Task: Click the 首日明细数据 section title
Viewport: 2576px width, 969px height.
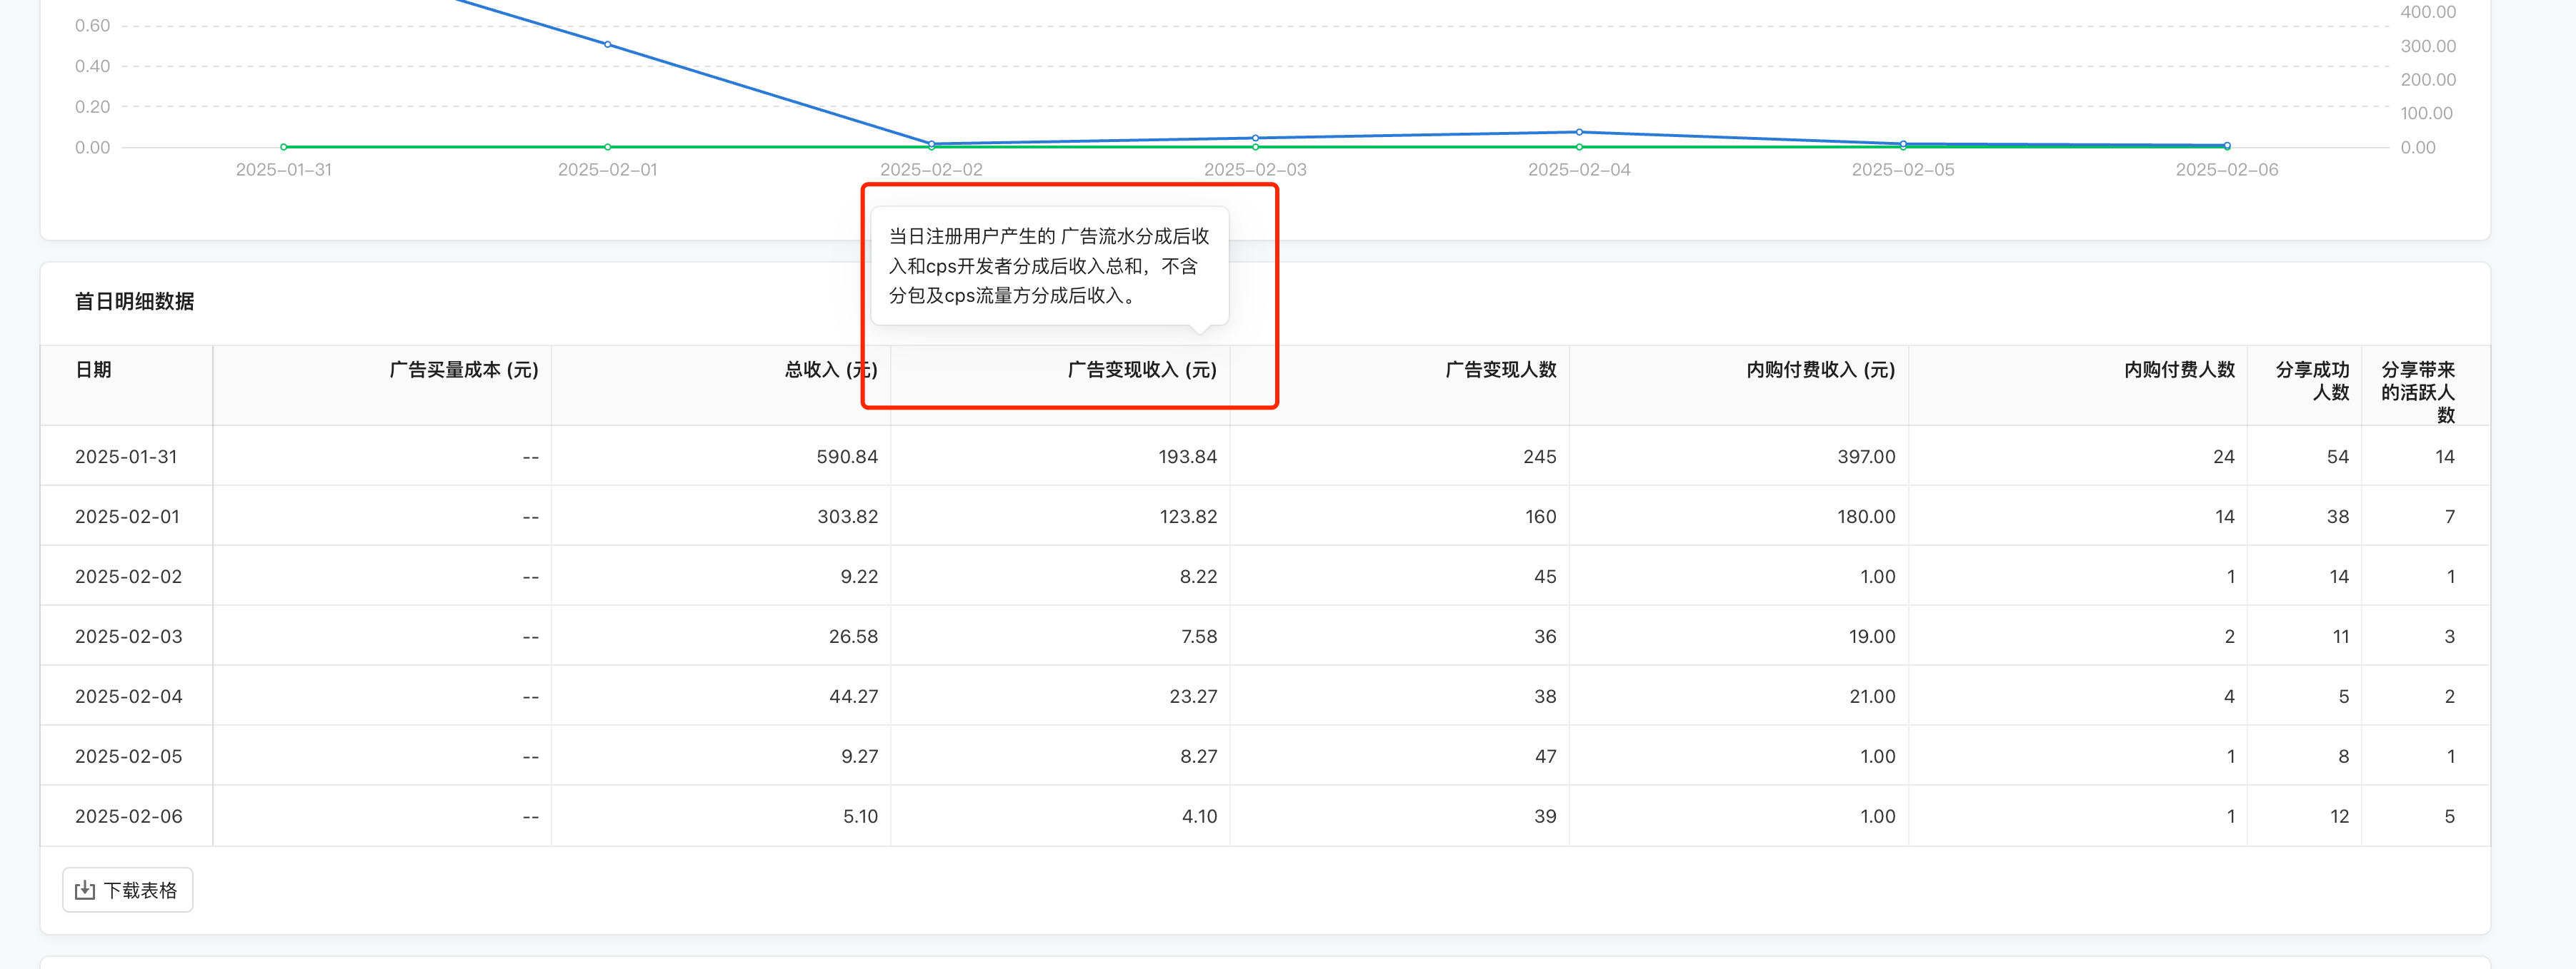Action: tap(134, 302)
